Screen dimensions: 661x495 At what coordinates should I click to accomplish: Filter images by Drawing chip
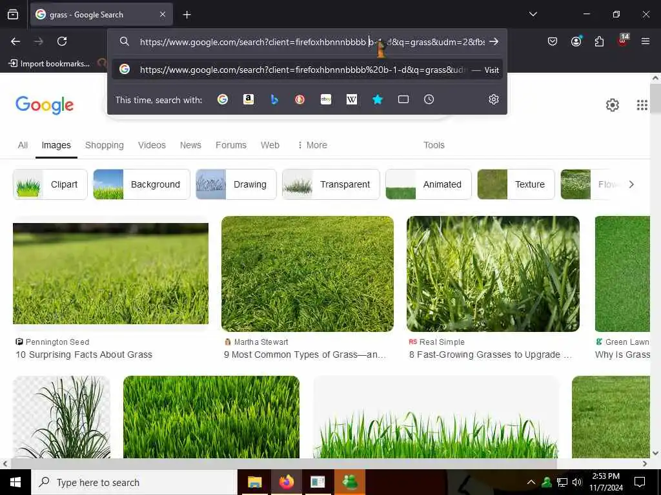(x=236, y=184)
